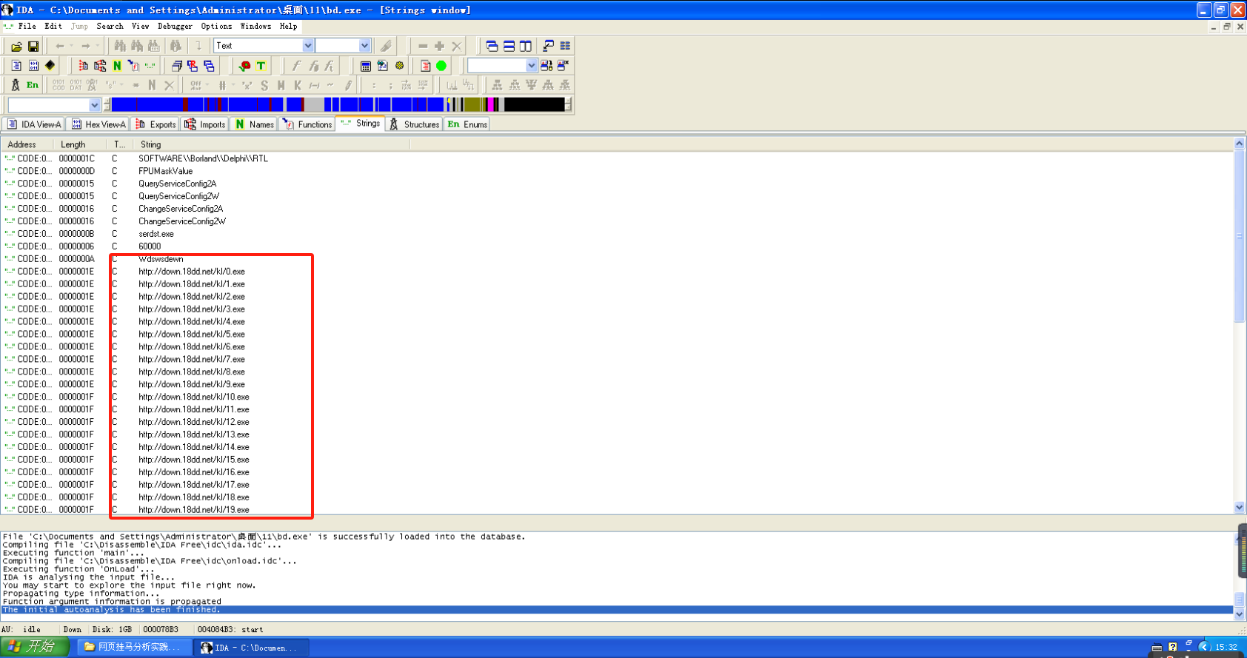The image size is (1247, 658).
Task: Click the Segments window toolbar icon
Action: pos(177,66)
